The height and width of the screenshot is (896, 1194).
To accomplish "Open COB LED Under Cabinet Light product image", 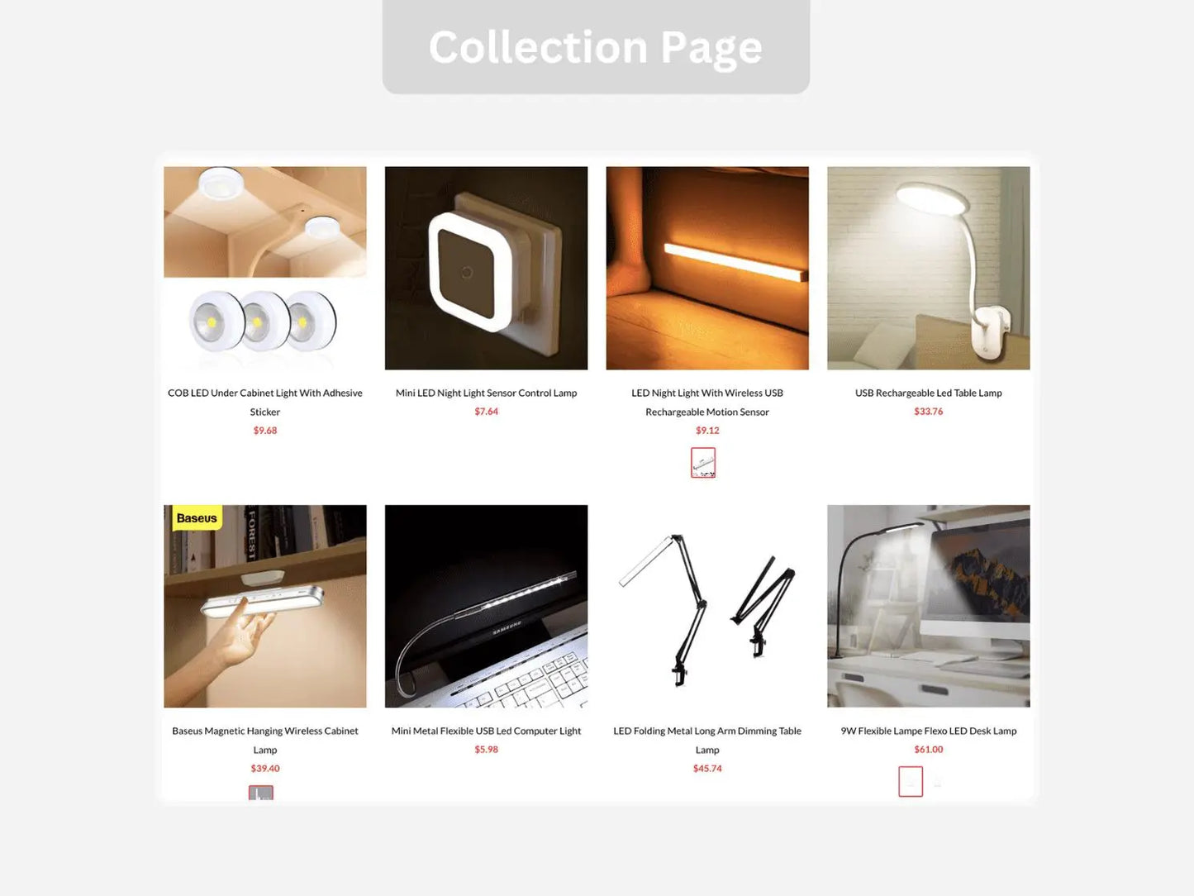I will [265, 268].
